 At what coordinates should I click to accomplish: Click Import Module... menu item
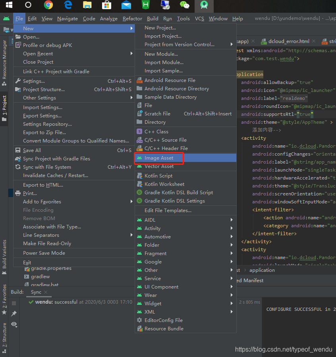(185, 62)
